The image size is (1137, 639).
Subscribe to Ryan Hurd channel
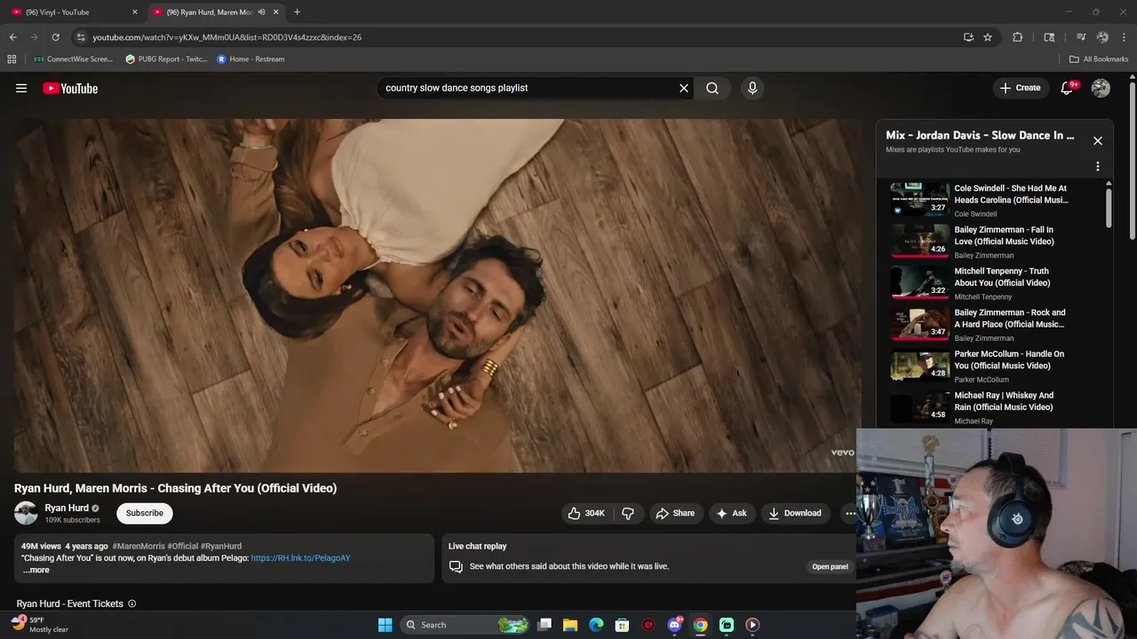pyautogui.click(x=144, y=513)
